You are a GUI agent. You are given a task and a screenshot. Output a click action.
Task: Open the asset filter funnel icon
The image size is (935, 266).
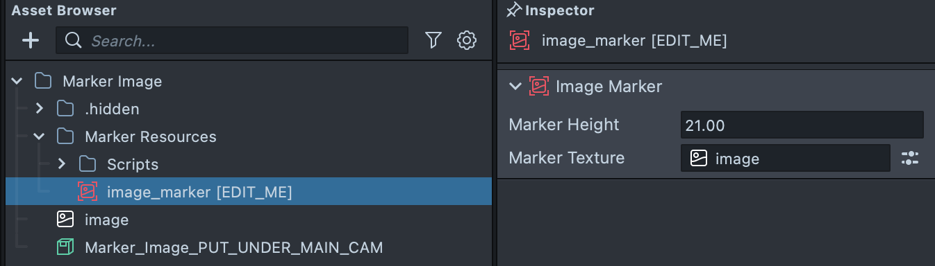tap(433, 41)
